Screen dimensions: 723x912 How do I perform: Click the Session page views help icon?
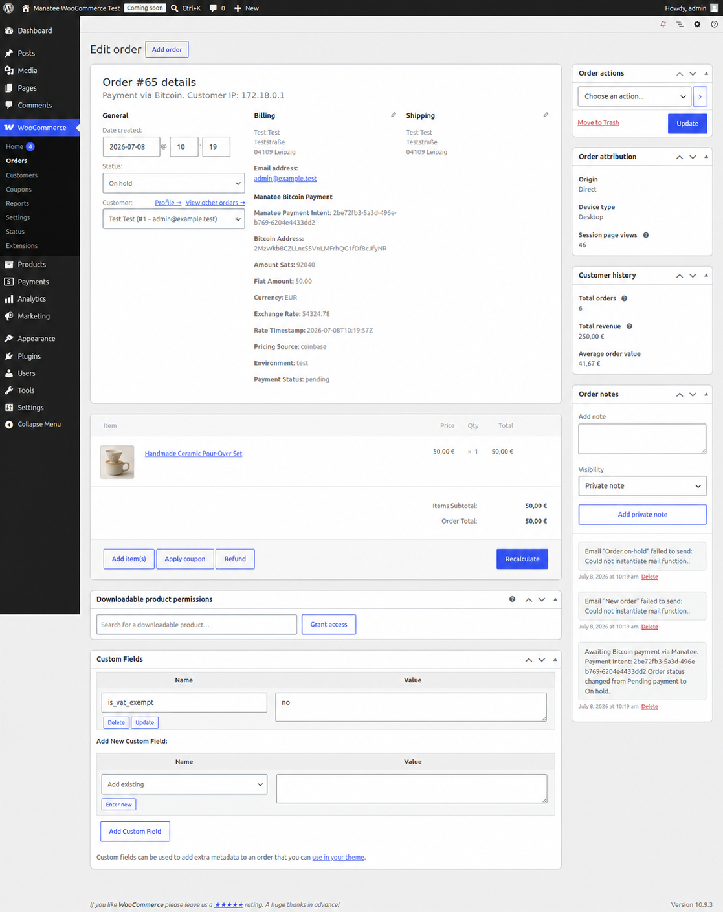645,235
